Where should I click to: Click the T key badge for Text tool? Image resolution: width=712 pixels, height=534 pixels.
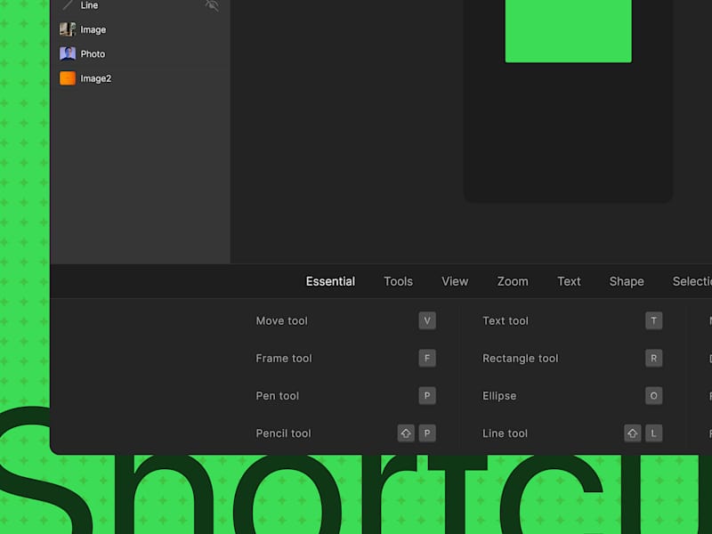pos(654,320)
